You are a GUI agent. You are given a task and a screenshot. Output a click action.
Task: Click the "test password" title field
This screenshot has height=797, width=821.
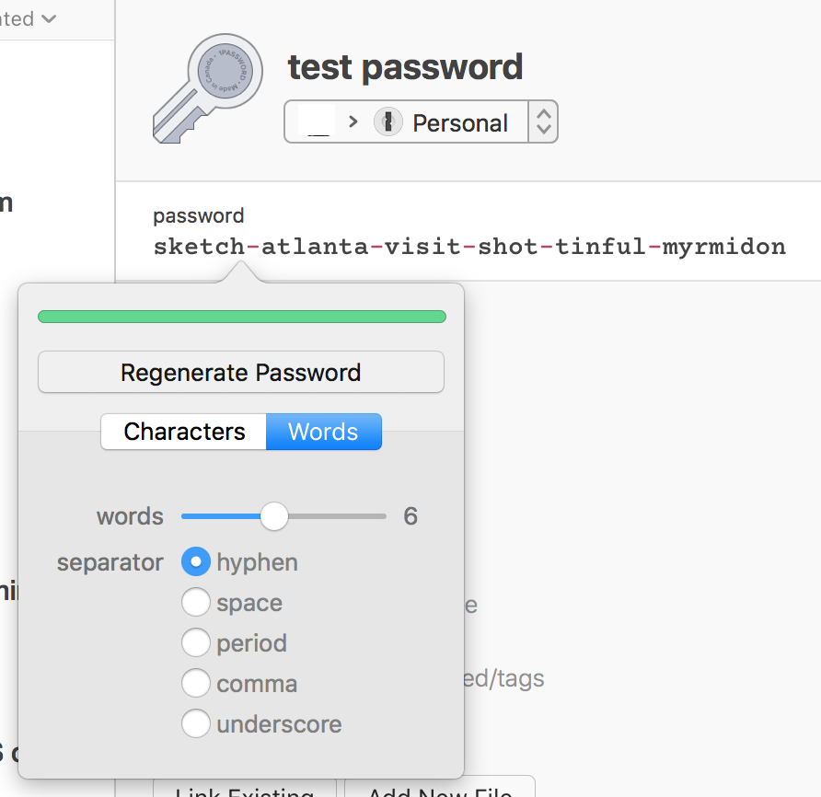(405, 67)
